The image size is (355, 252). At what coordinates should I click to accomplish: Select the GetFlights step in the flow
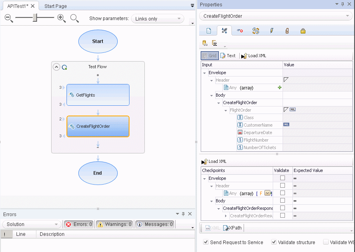[98, 95]
